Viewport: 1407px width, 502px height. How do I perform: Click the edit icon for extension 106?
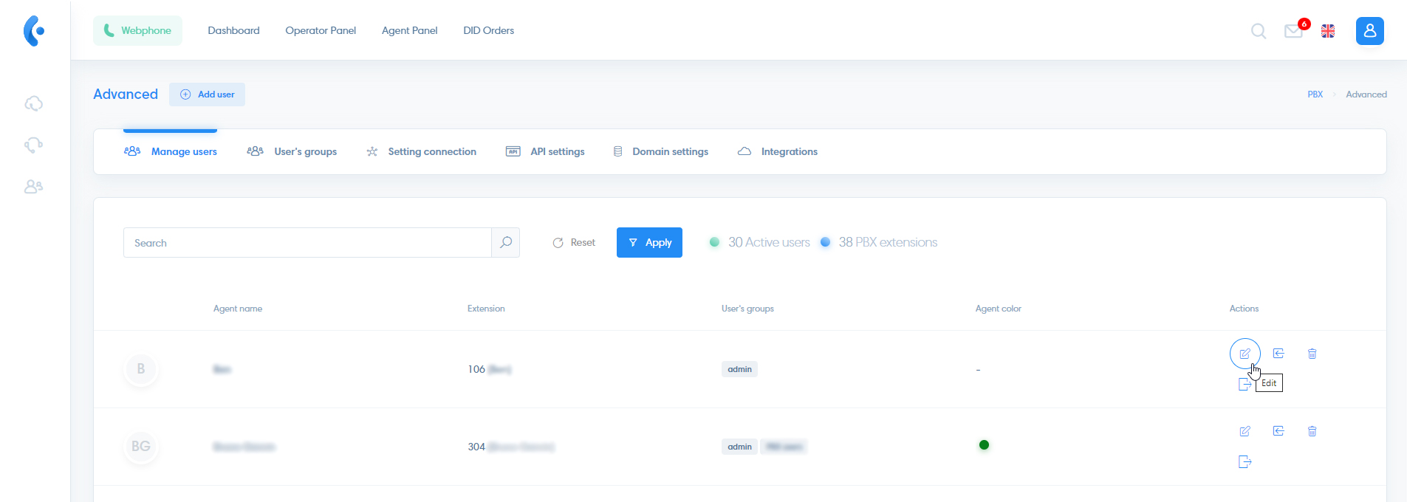pos(1245,354)
